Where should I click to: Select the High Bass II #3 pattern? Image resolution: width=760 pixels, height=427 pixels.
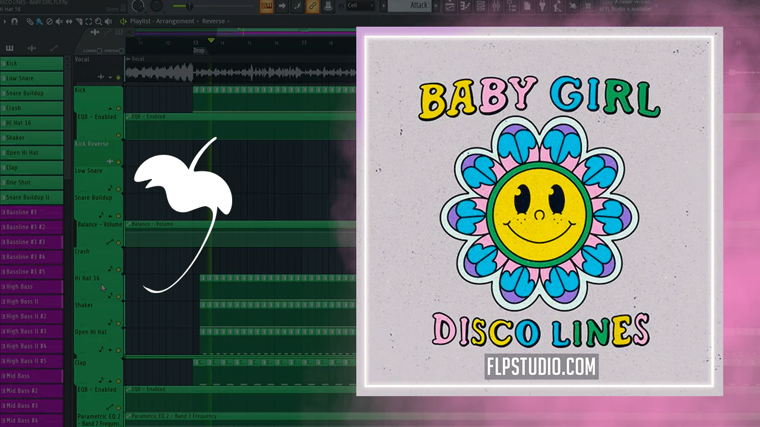point(32,332)
